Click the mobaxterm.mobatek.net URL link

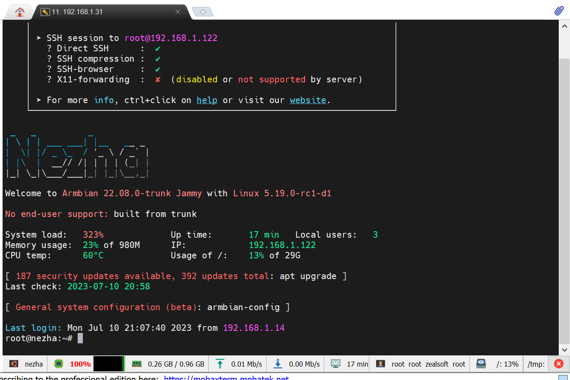tap(226, 378)
